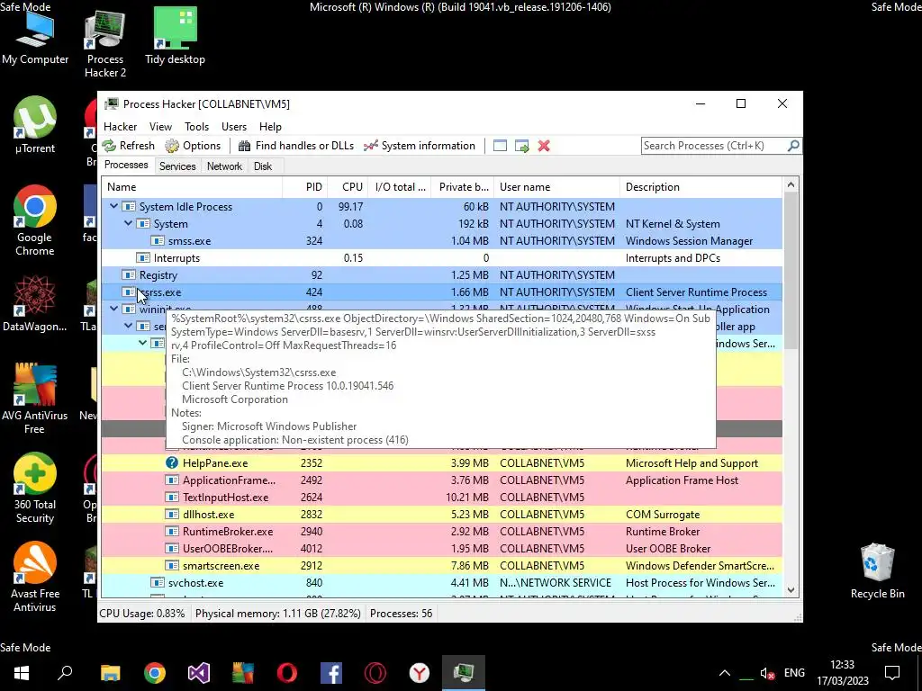Screen dimensions: 922x691
Task: Sort by the User name column header
Action: (x=556, y=187)
